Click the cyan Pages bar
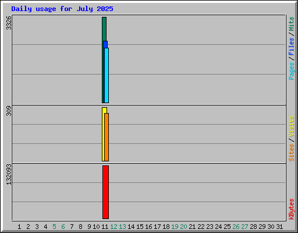The image size is (298, 233). point(107,75)
